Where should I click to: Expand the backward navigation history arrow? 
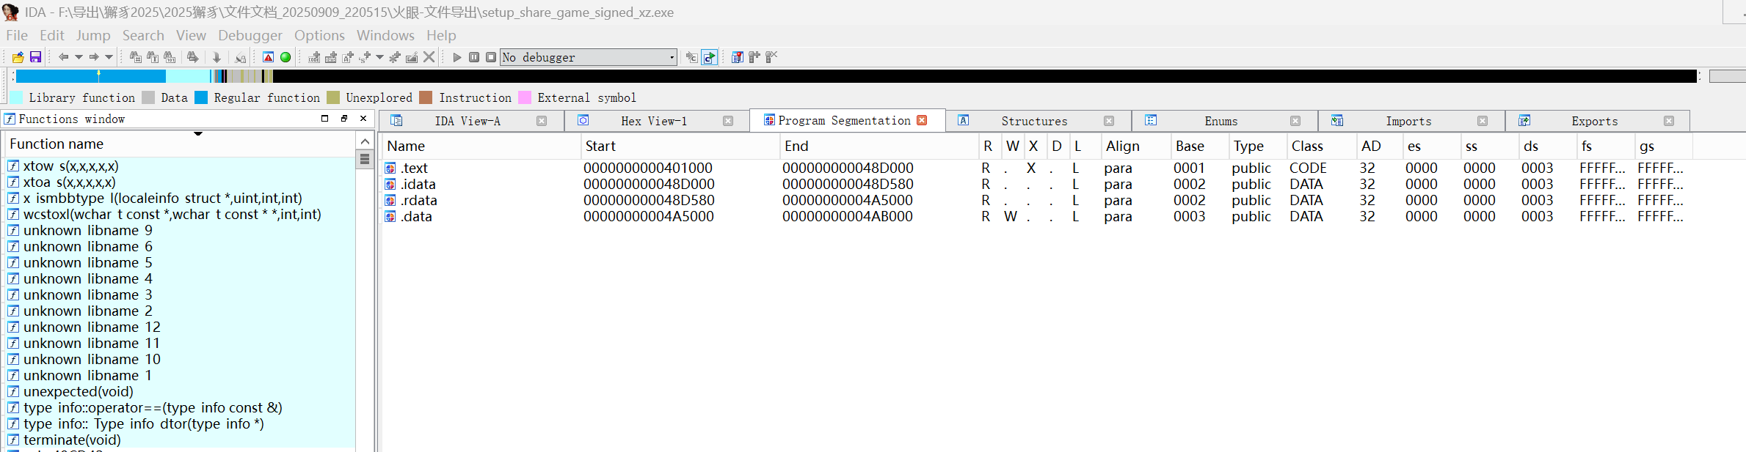79,57
